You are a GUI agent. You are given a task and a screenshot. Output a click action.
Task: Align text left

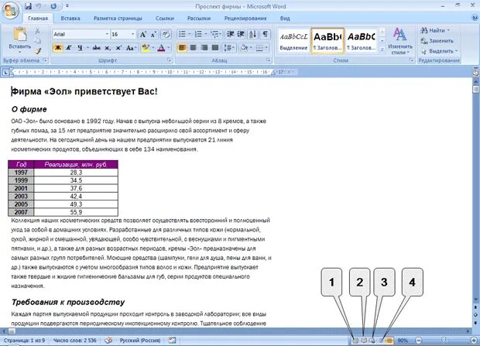point(182,48)
